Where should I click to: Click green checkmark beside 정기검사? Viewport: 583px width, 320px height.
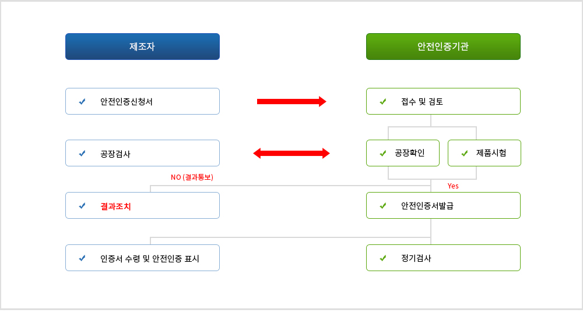pos(383,258)
